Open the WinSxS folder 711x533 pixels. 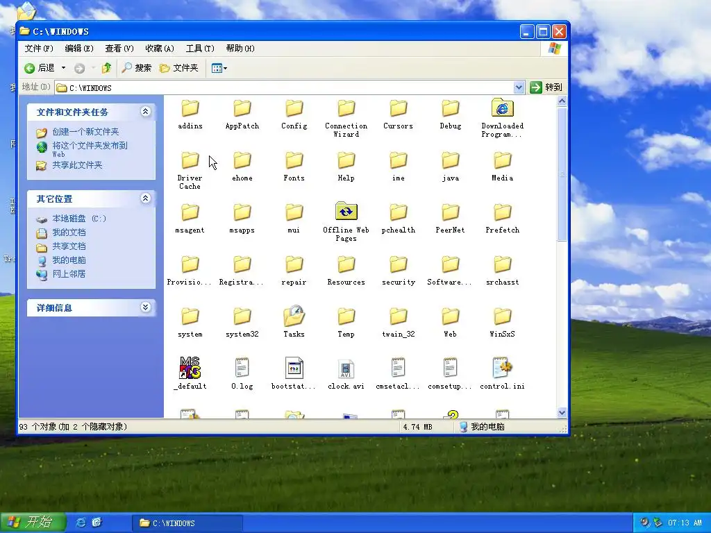503,323
